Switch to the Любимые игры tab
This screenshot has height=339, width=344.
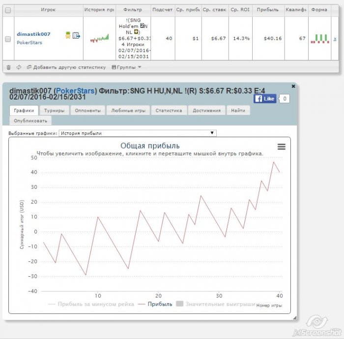coord(128,110)
